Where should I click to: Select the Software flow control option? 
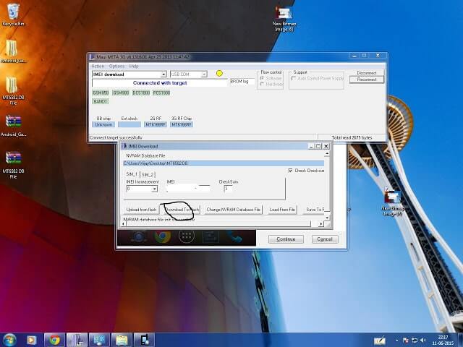[x=262, y=78]
